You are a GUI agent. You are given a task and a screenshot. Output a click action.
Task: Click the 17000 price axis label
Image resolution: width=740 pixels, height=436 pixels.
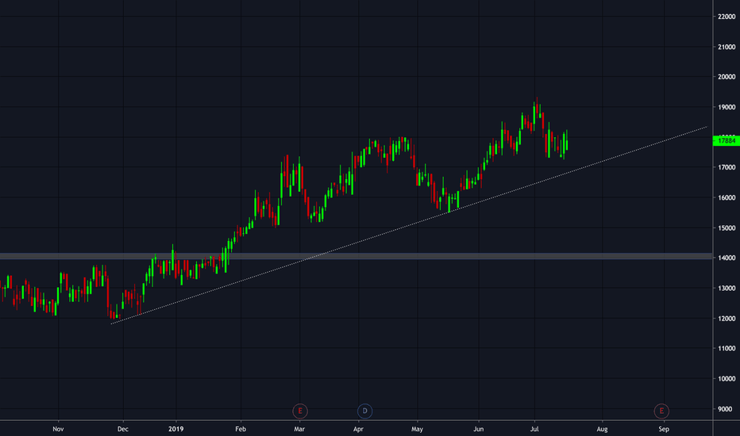[727, 167]
